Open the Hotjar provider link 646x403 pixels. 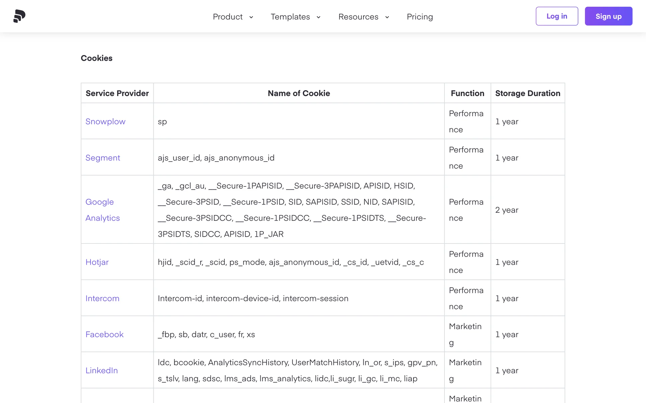pyautogui.click(x=97, y=262)
